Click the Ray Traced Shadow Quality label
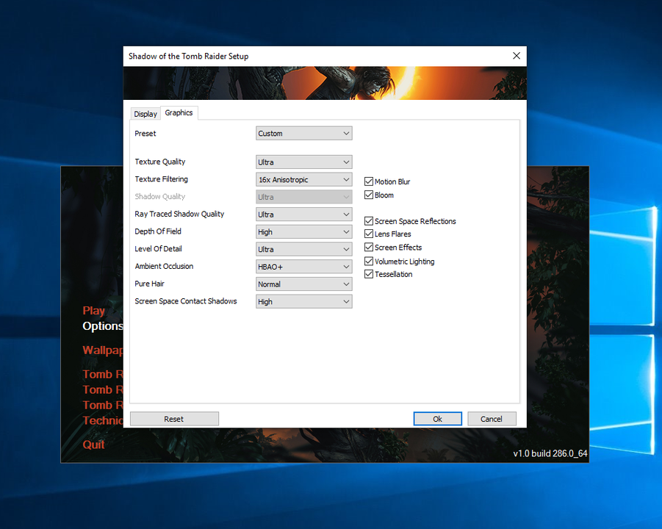This screenshot has height=529, width=662. click(x=179, y=214)
